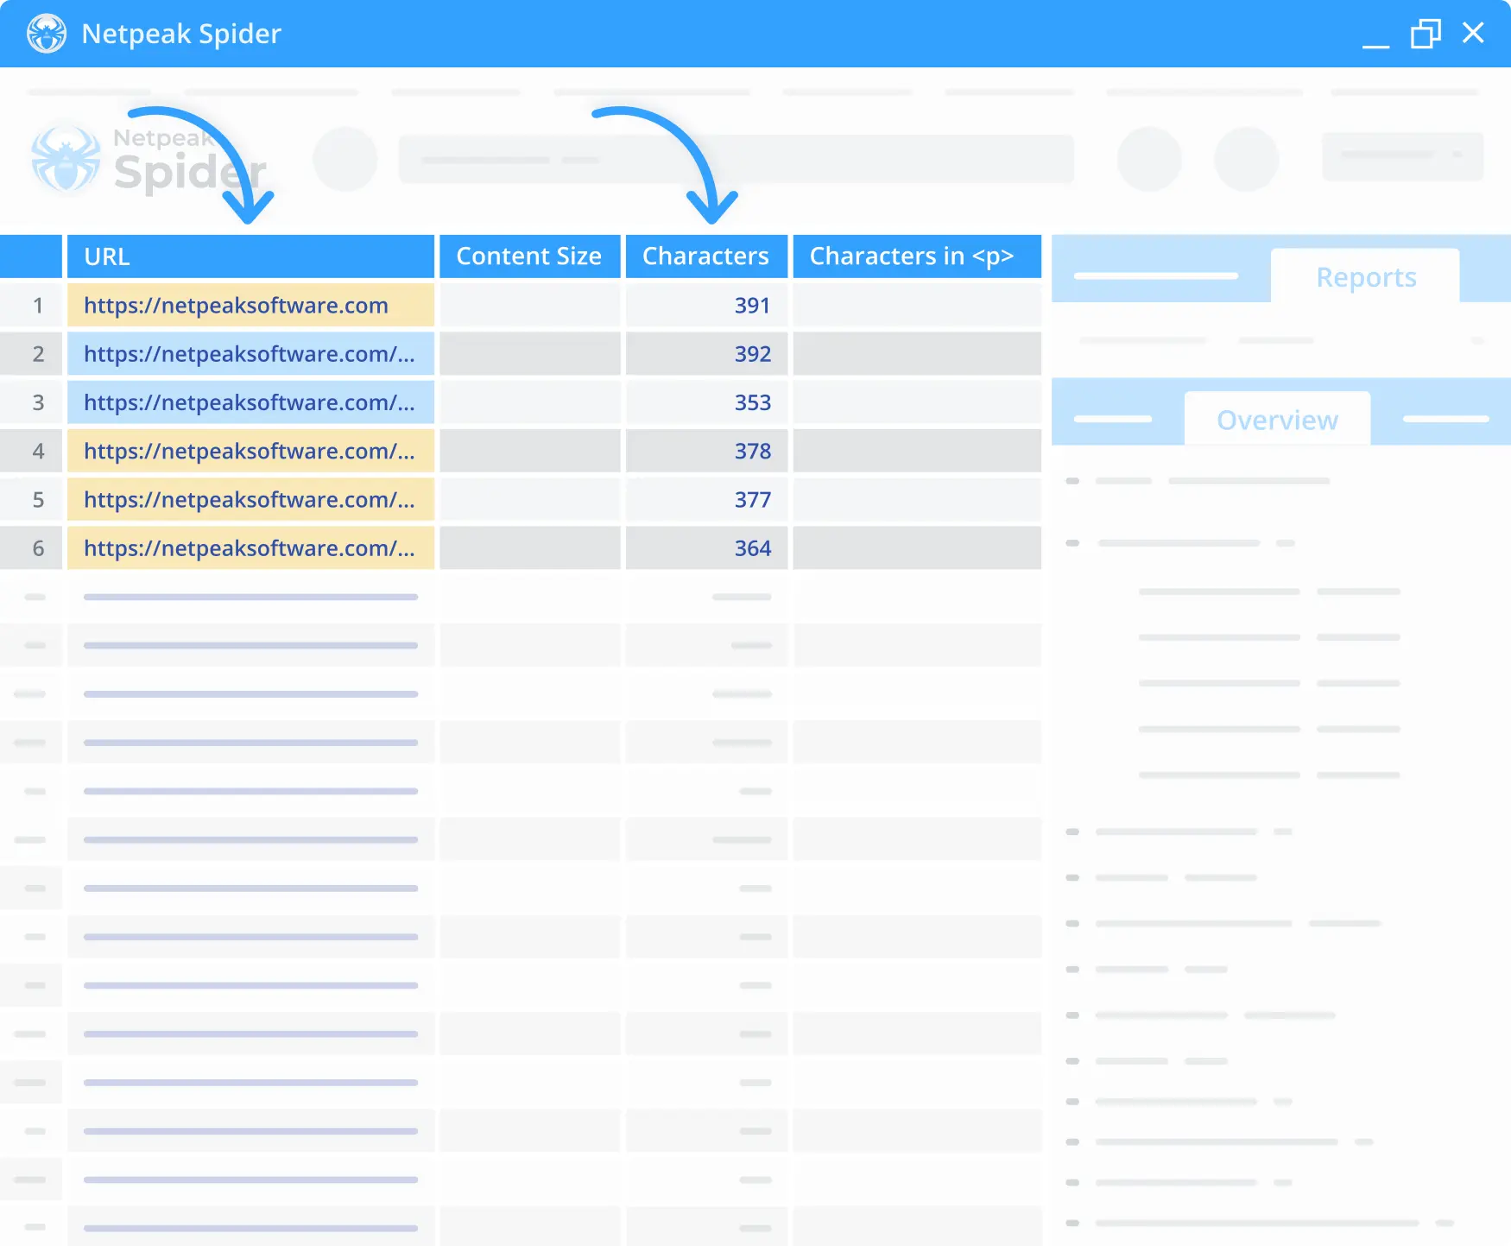The image size is (1511, 1246).
Task: Click the Characters value 392
Action: [752, 354]
